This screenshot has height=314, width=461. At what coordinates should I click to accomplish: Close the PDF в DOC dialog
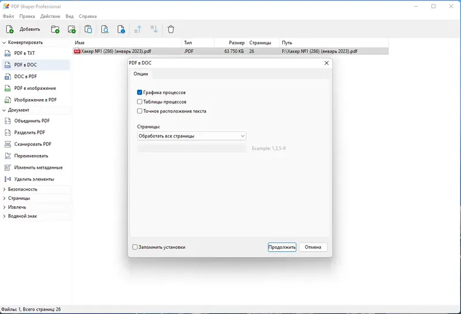[326, 63]
